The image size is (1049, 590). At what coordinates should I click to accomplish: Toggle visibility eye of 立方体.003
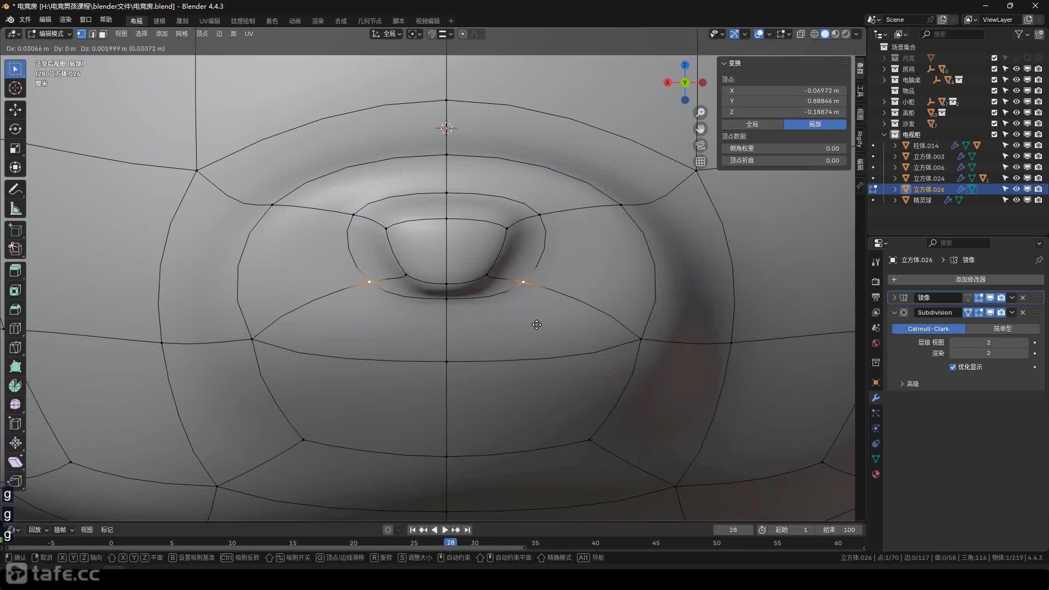[x=1016, y=156]
